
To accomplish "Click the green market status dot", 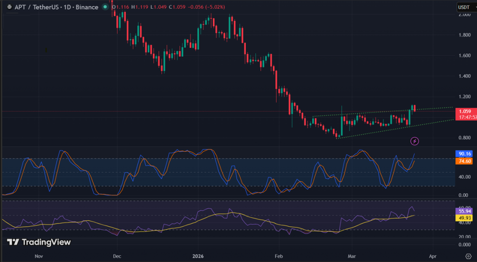I will 105,7.
